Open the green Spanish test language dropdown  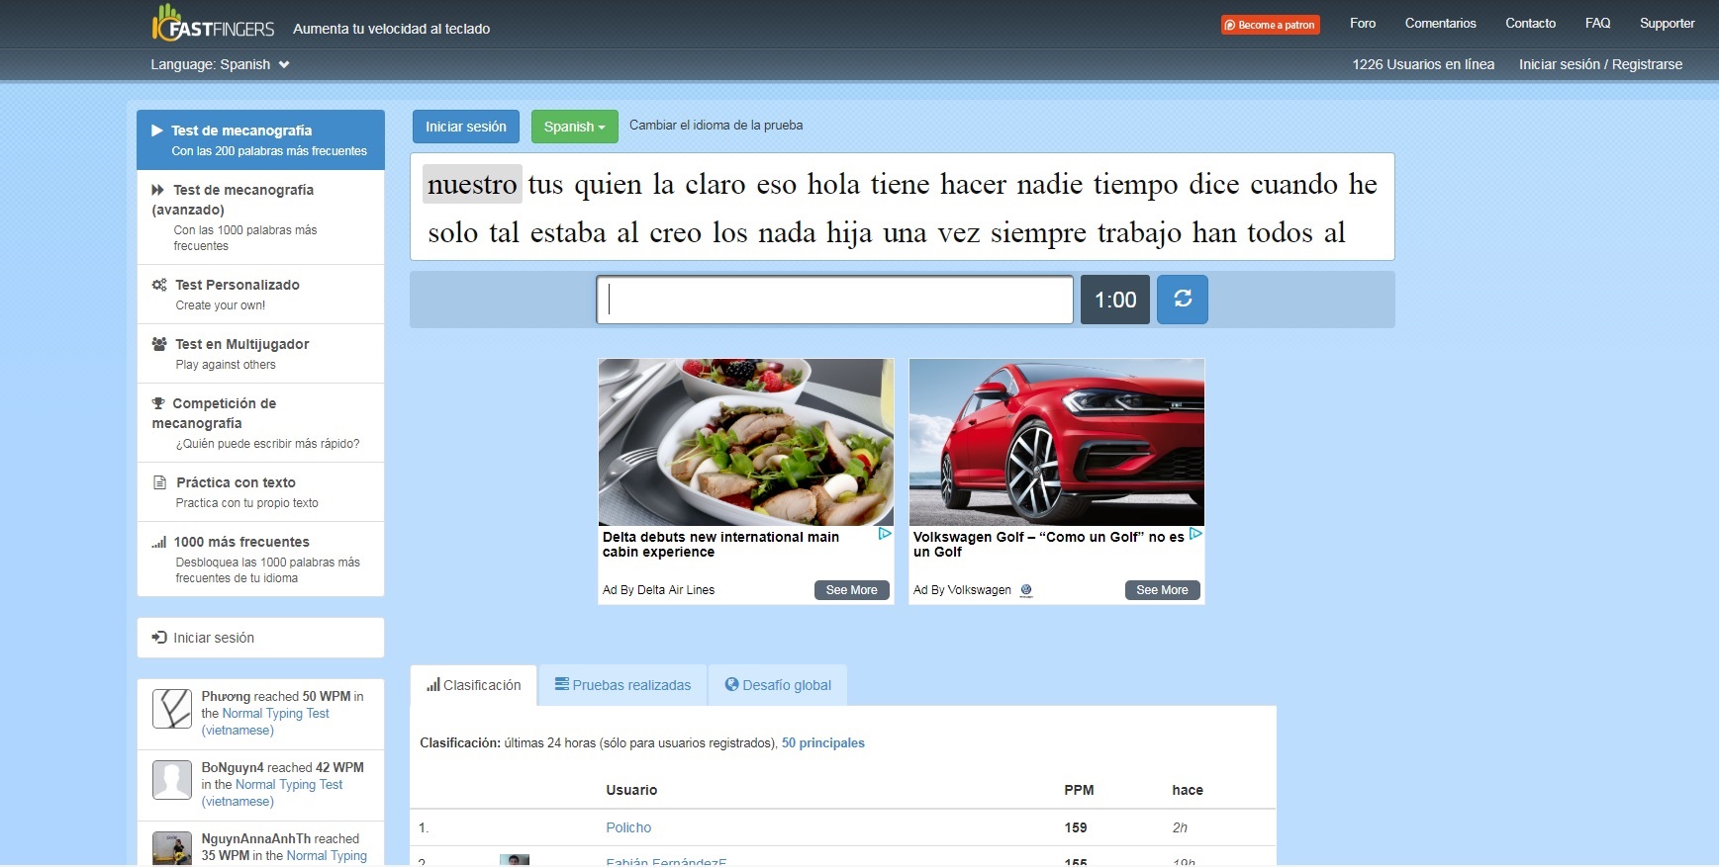574,127
